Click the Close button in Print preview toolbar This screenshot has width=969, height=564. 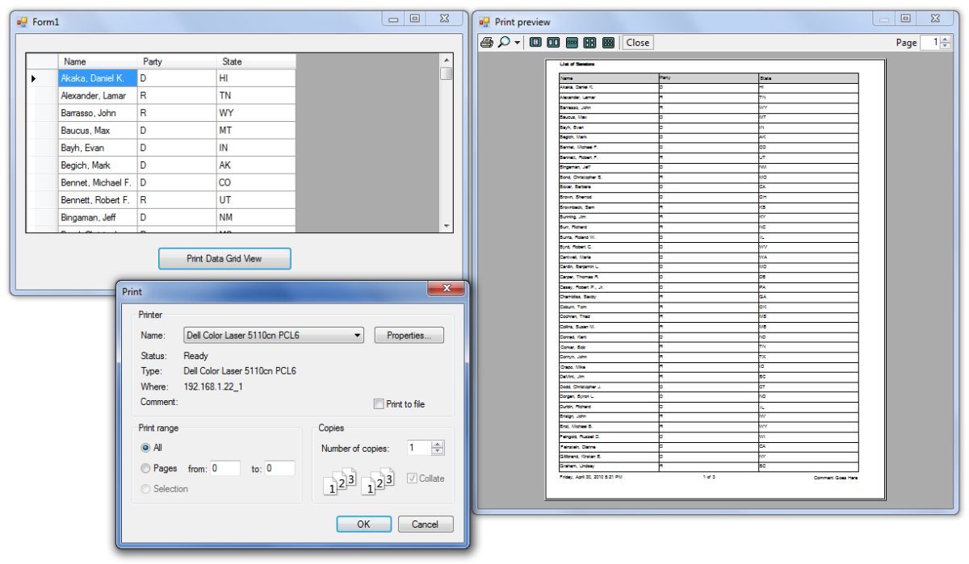pyautogui.click(x=638, y=43)
